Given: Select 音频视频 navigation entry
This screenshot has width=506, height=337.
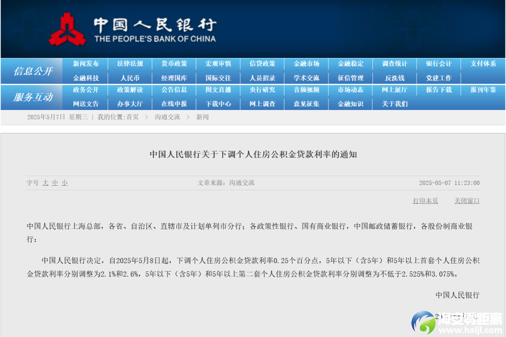Looking at the screenshot, I should (306, 90).
